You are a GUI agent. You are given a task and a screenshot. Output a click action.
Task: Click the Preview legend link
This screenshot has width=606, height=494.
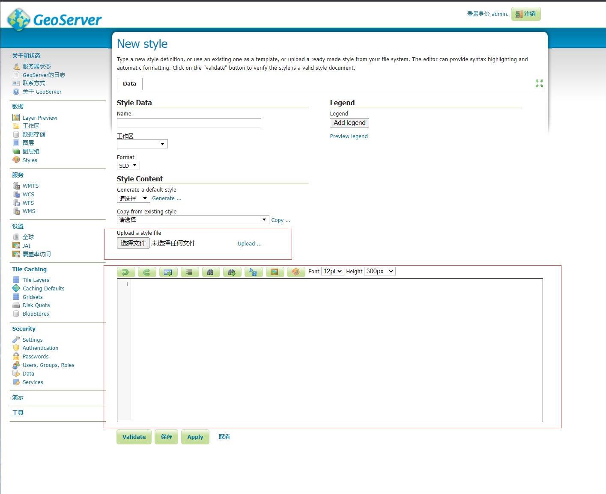[x=349, y=136]
